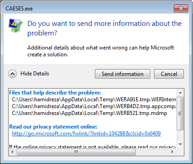The height and width of the screenshot is (164, 193).
Task: Click the vertical scrollbar up arrow
Action: coord(180,93)
